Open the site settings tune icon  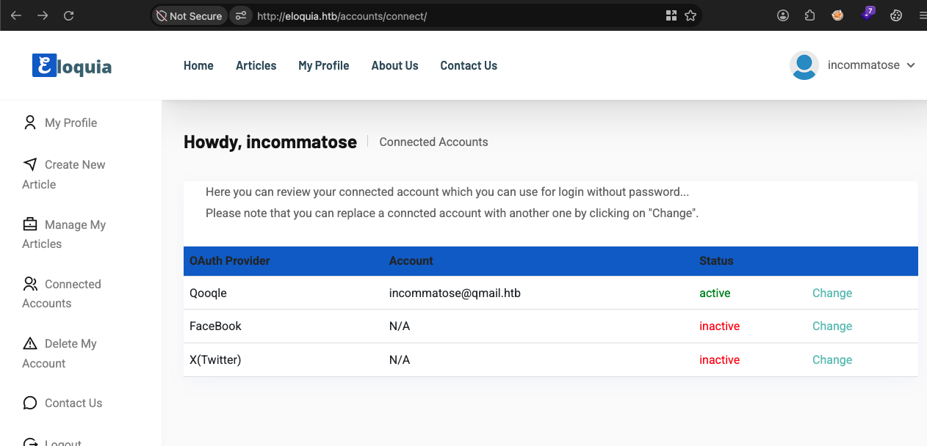click(x=240, y=15)
